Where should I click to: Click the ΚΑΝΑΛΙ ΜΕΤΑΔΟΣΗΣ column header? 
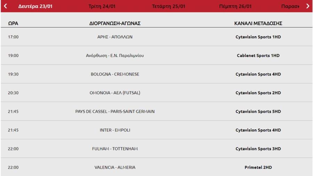point(258,23)
